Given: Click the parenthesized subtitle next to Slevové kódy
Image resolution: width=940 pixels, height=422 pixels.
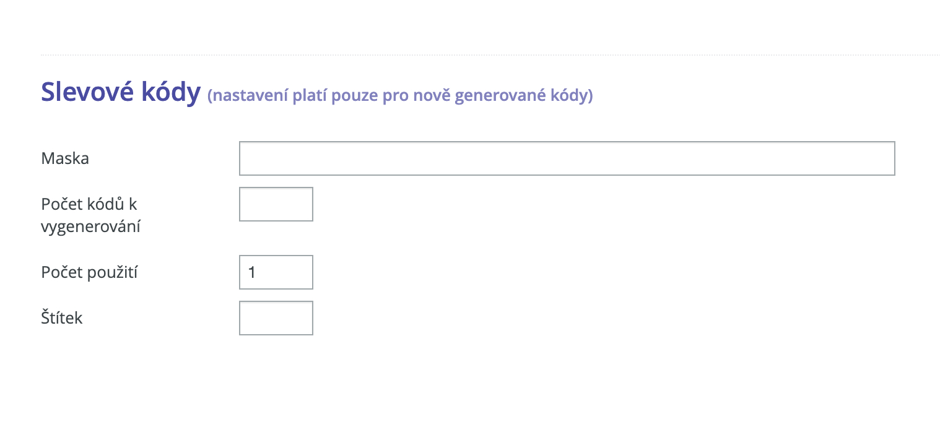Looking at the screenshot, I should click(x=399, y=95).
